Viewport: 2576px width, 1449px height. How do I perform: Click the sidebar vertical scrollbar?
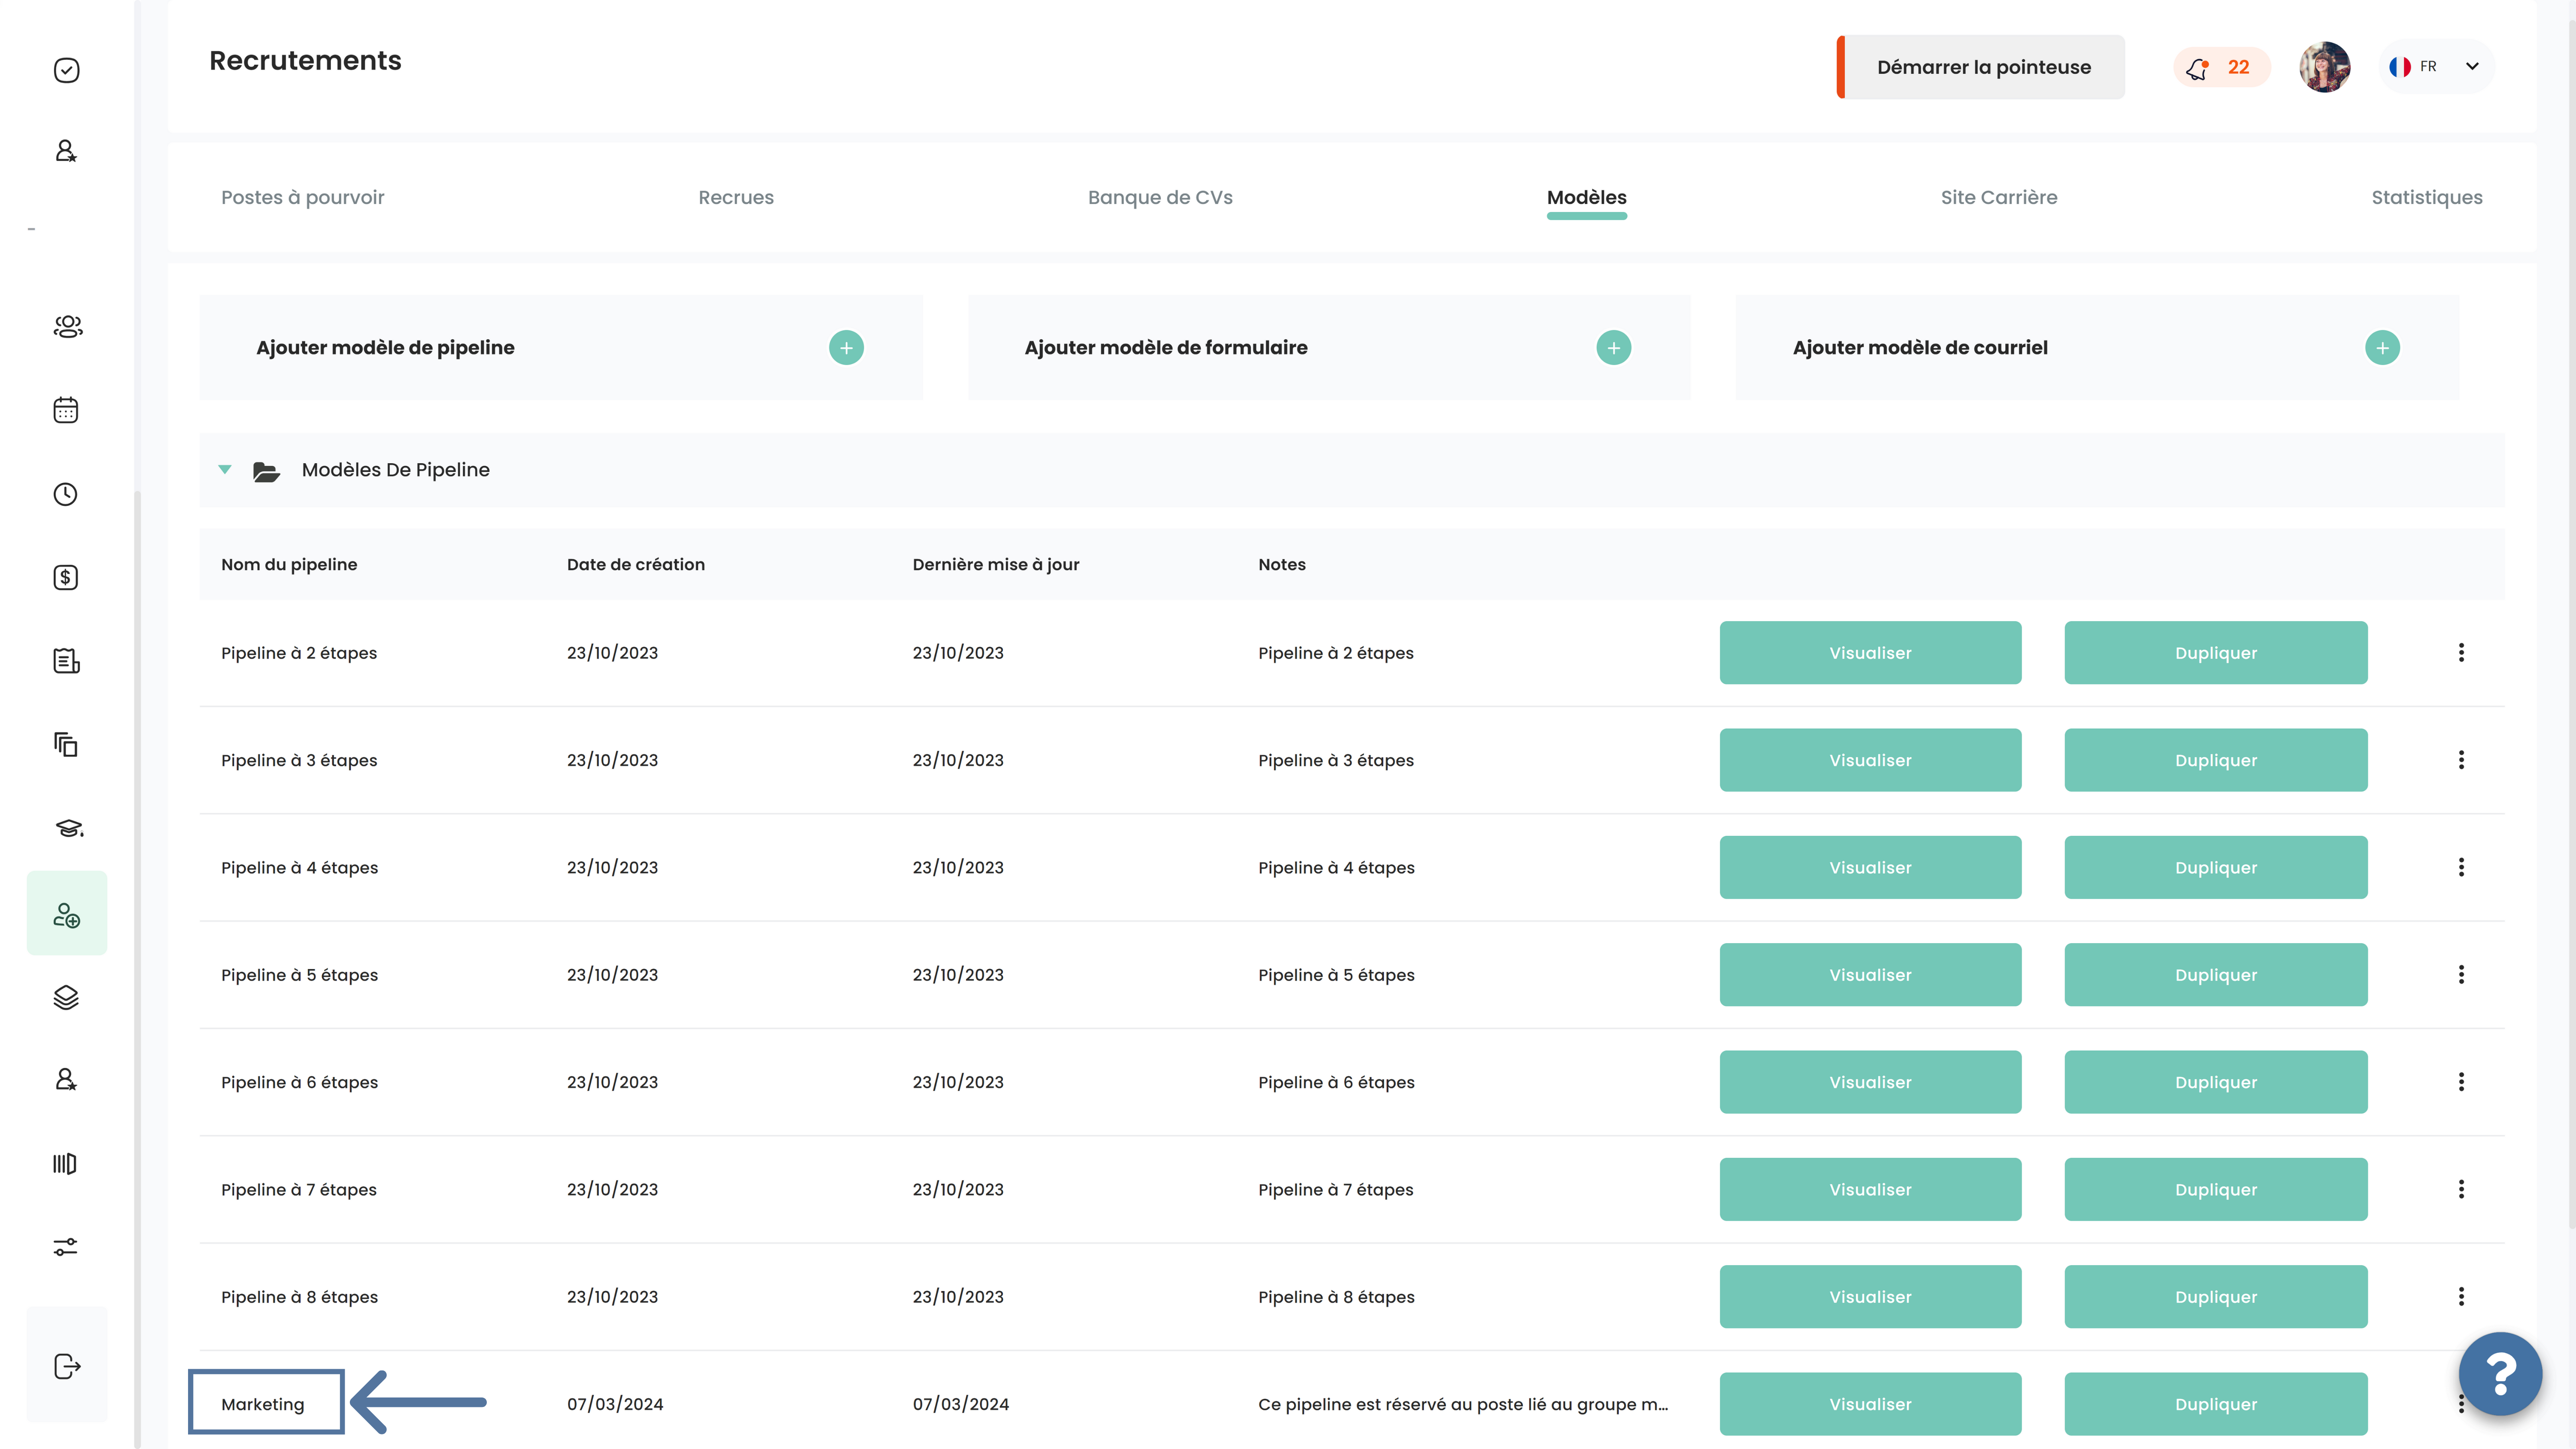(138, 970)
